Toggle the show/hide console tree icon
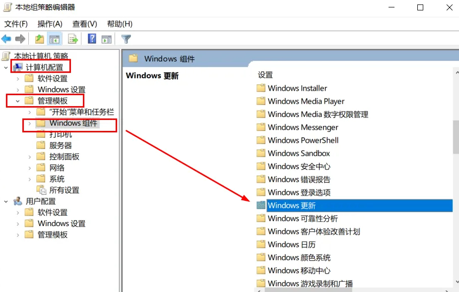The height and width of the screenshot is (292, 459). (x=55, y=39)
